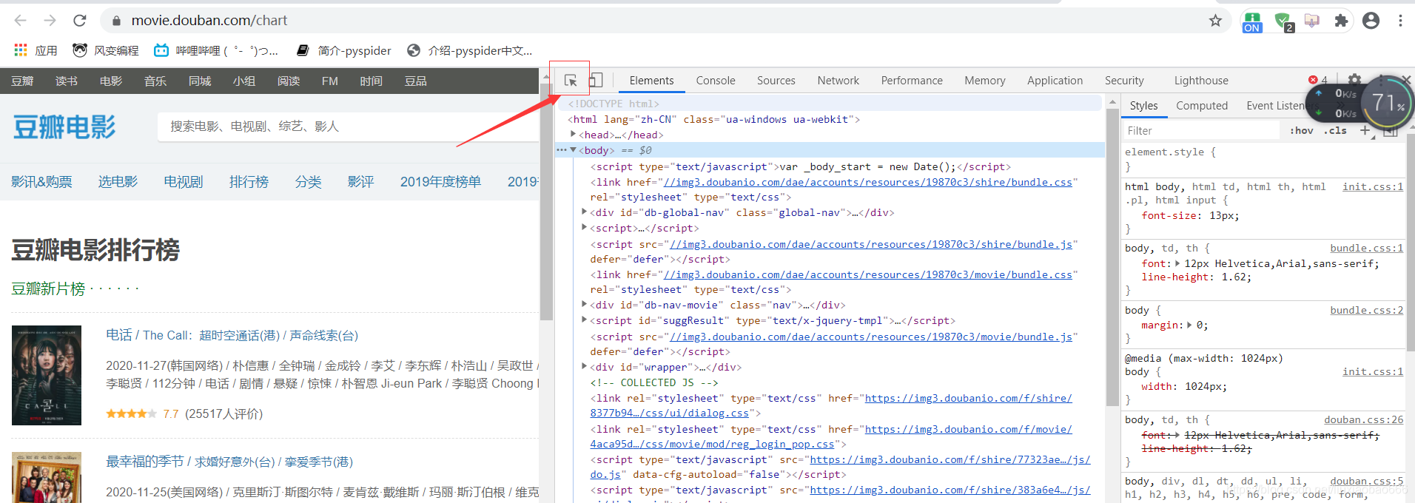The width and height of the screenshot is (1415, 503).
Task: Switch to the Performance tab
Action: [912, 81]
